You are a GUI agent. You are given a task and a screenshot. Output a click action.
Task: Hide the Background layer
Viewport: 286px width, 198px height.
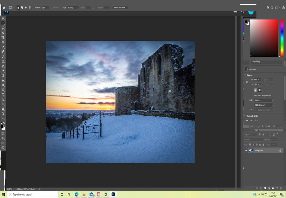click(x=246, y=150)
